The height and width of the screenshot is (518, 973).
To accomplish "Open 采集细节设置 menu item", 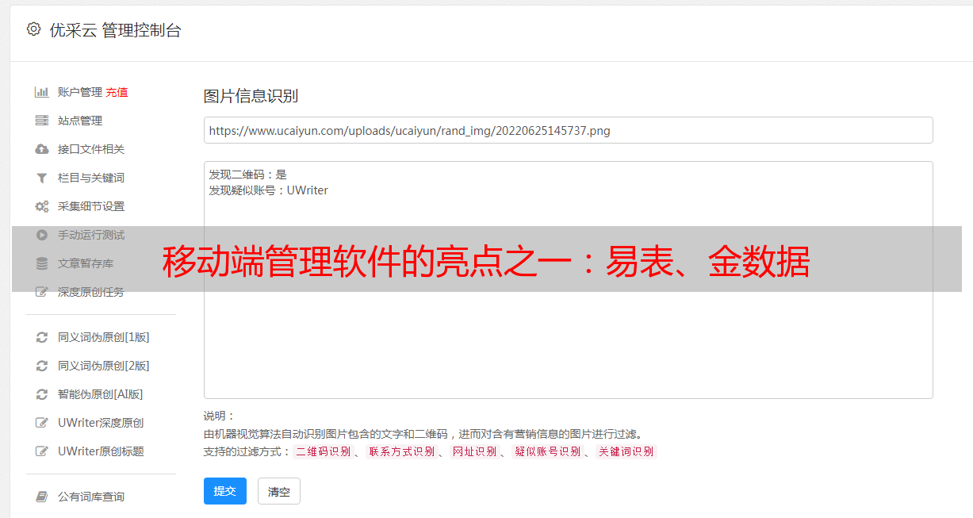I will (91, 206).
